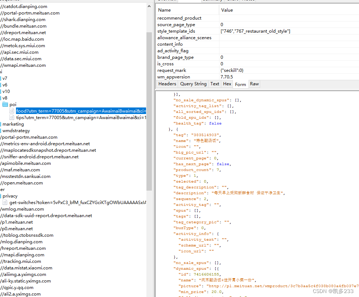Select the style_template_ids form row
Screen dimensions: 359x297
coord(258,31)
